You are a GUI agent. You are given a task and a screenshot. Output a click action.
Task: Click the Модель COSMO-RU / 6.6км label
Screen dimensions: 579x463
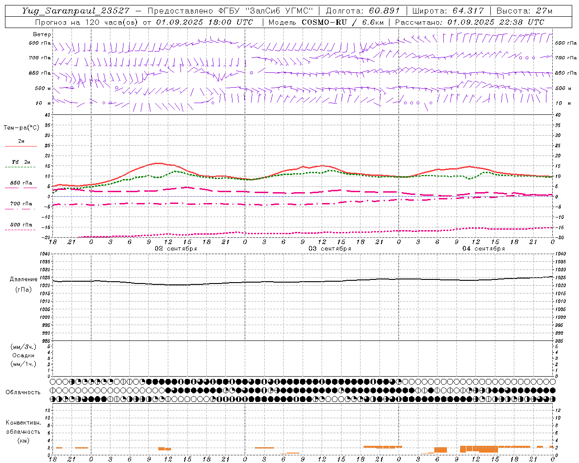click(x=326, y=22)
